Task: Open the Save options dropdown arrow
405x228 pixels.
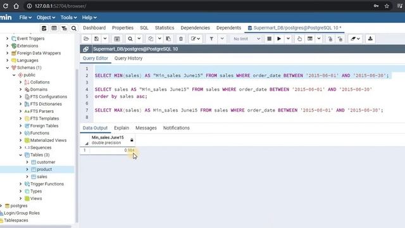Action: coord(105,39)
